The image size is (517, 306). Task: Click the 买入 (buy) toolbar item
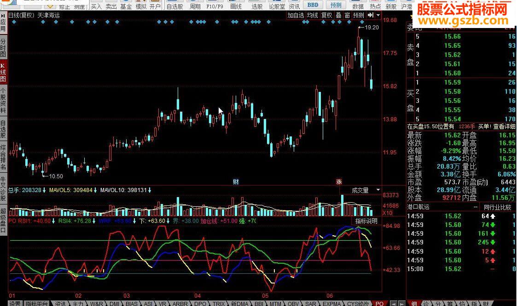(96, 6)
